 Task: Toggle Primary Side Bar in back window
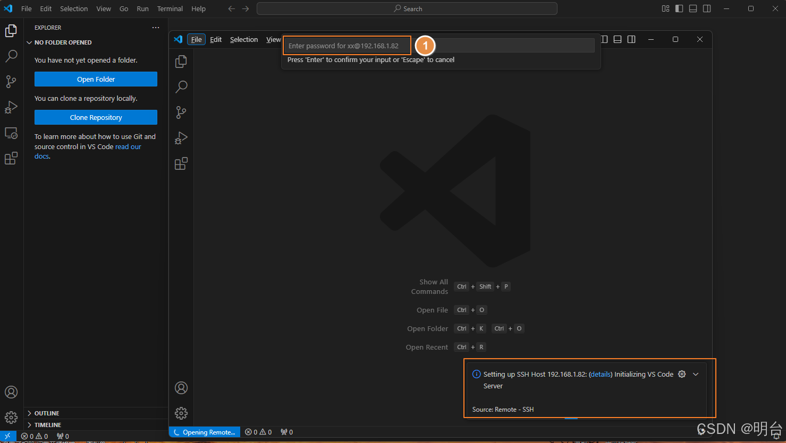(x=679, y=8)
